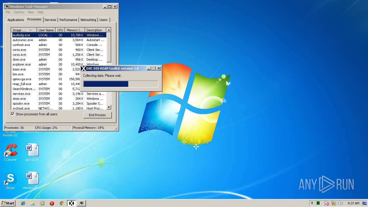Open Internet Explorer from the taskbar
This screenshot has height=207, width=368.
(23, 203)
